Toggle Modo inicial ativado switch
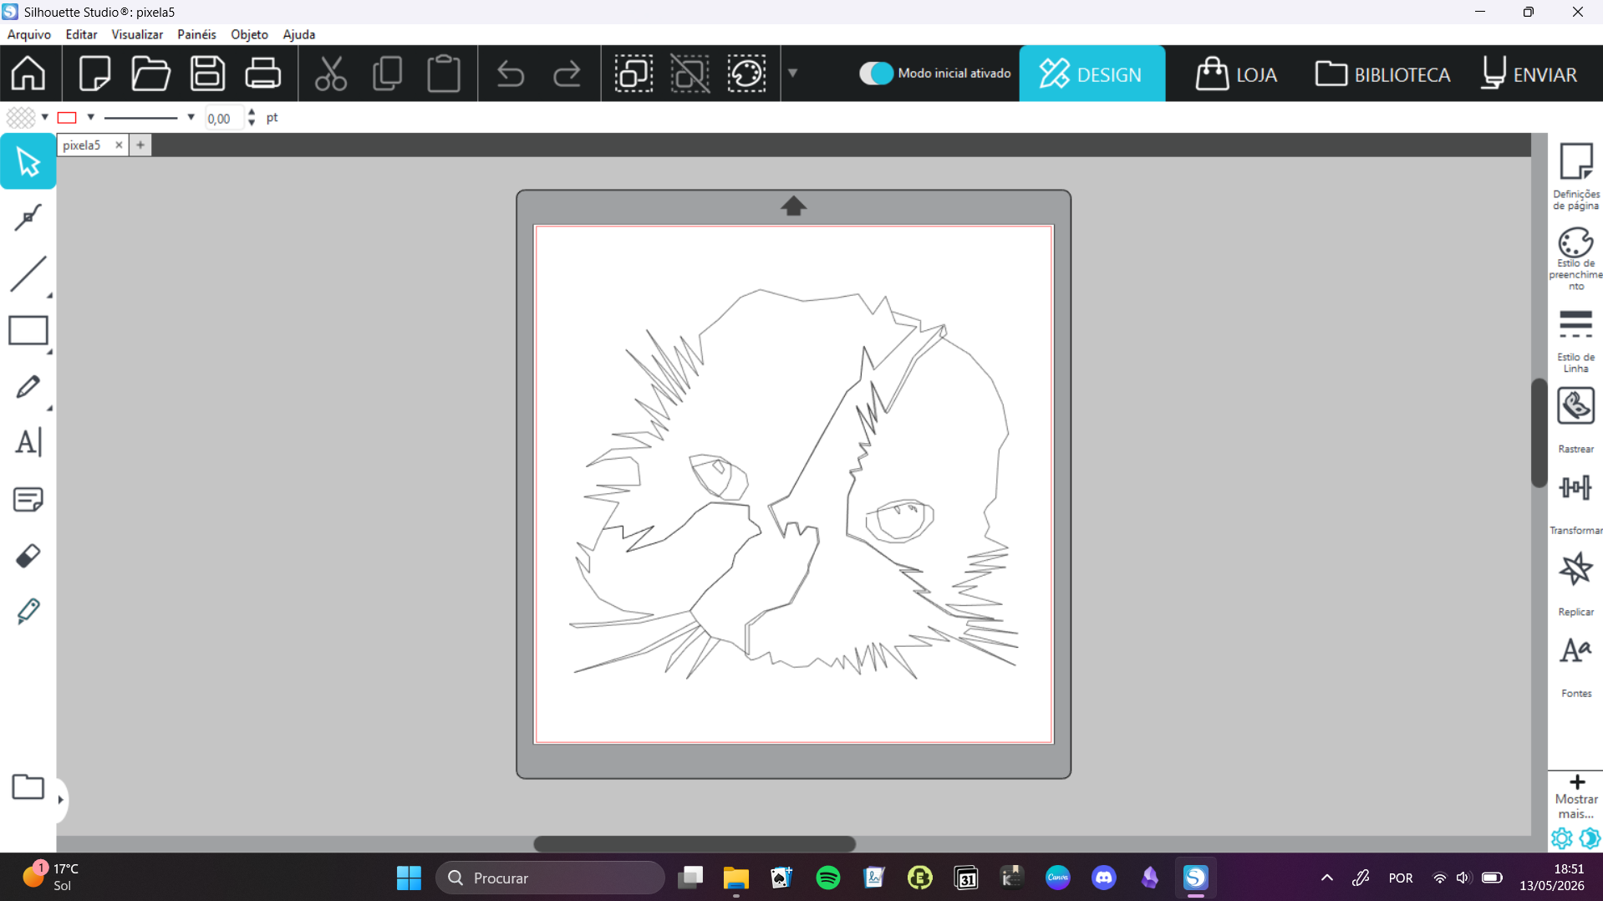Viewport: 1603px width, 901px height. point(876,74)
